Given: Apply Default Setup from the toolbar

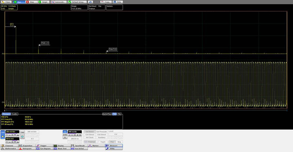Looking at the screenshot, I should pyautogui.click(x=77, y=2).
